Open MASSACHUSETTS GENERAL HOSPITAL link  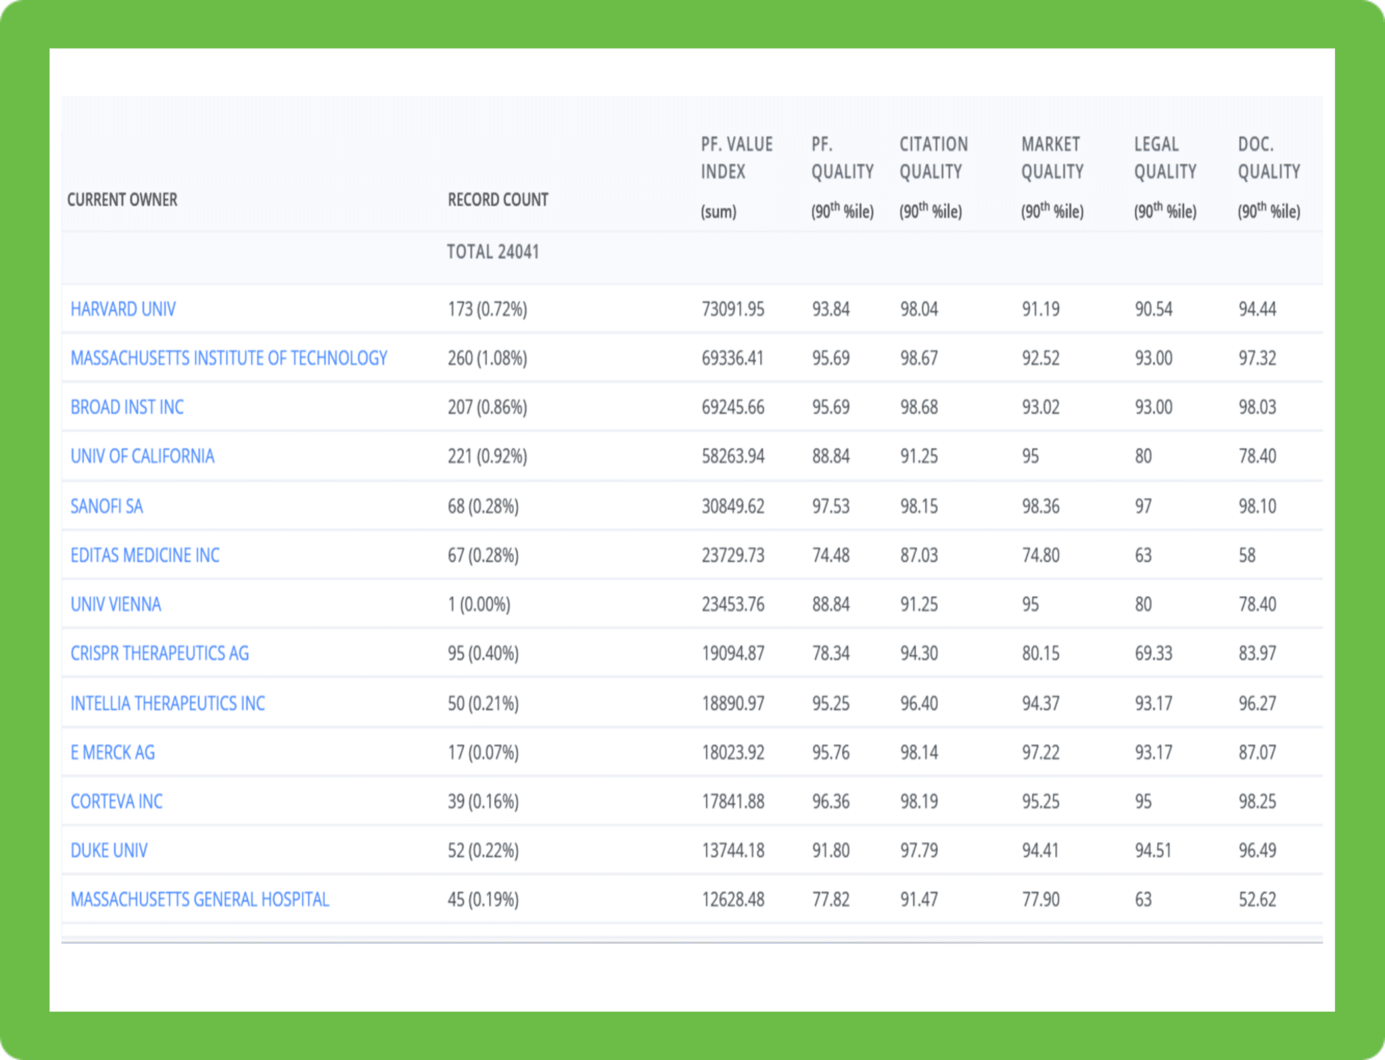tap(199, 900)
